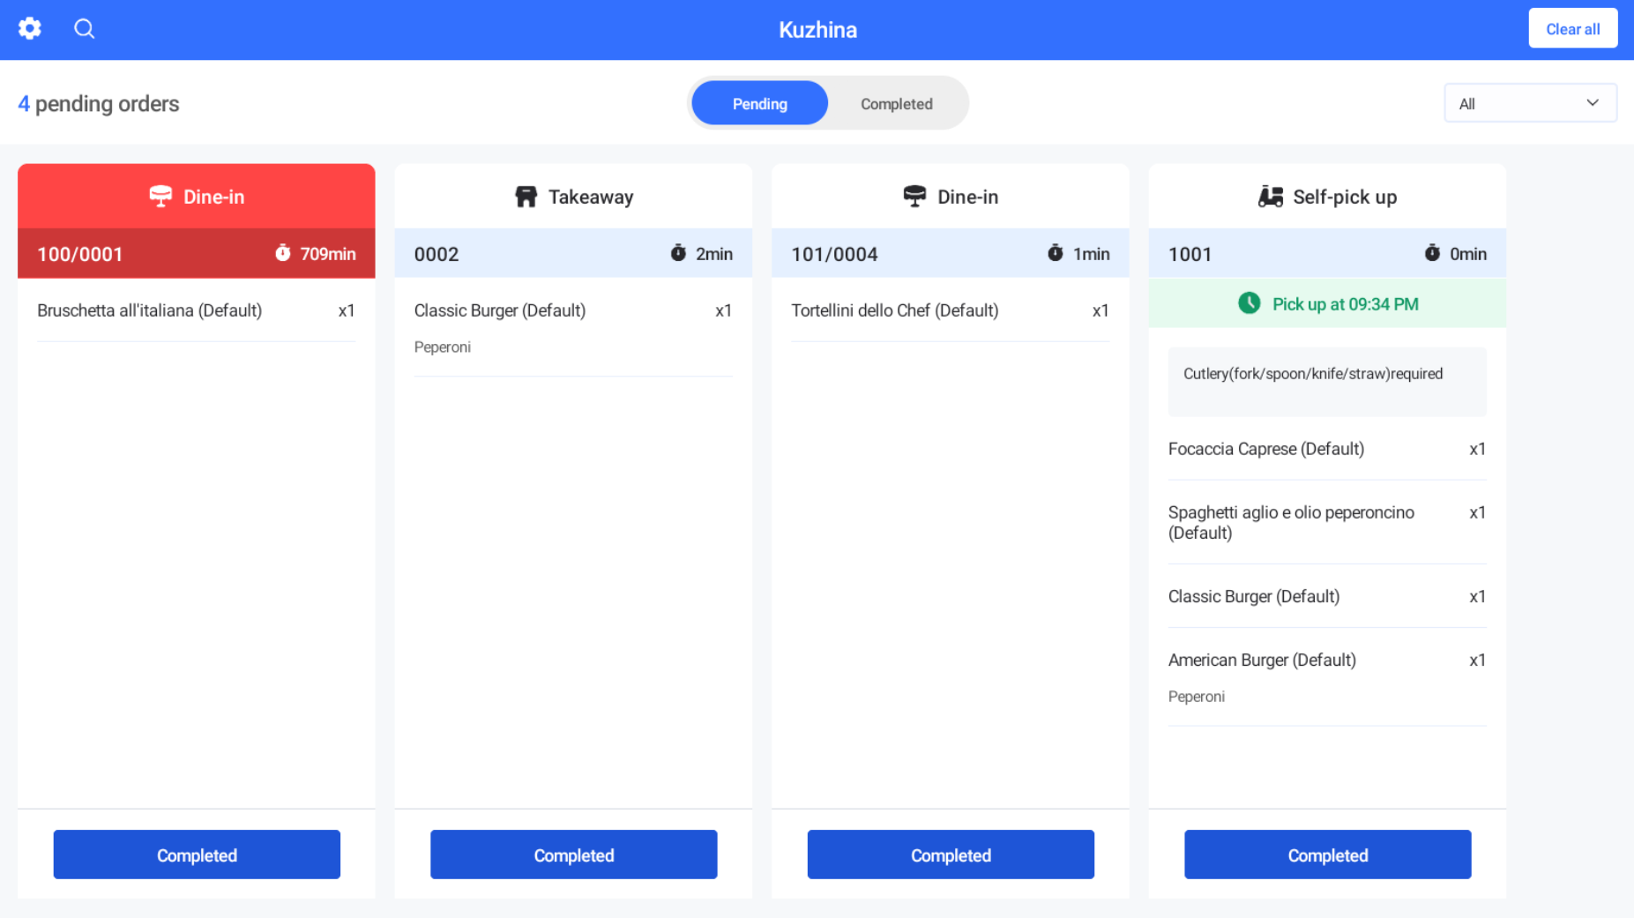Click the stopwatch icon beside 1min

point(1056,253)
